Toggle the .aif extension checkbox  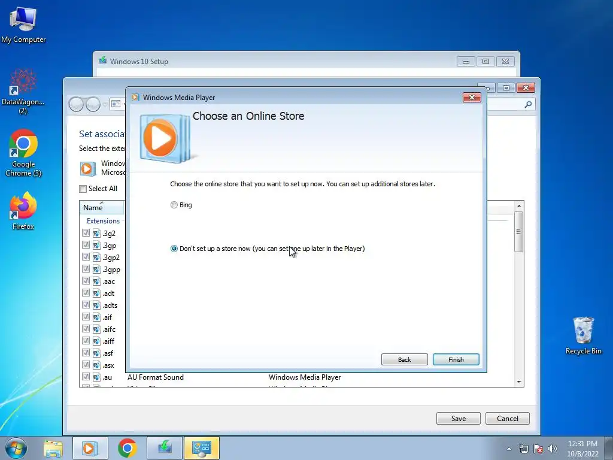point(86,317)
